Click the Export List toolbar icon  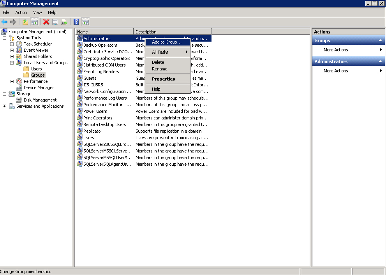click(x=64, y=22)
